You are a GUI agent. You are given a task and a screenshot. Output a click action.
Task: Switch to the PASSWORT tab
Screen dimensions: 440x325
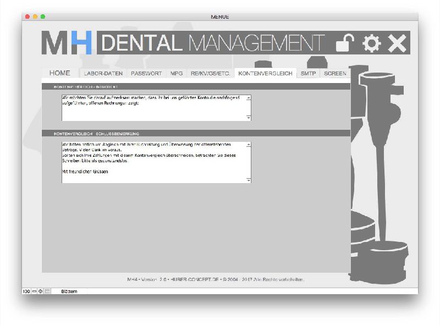tap(146, 73)
